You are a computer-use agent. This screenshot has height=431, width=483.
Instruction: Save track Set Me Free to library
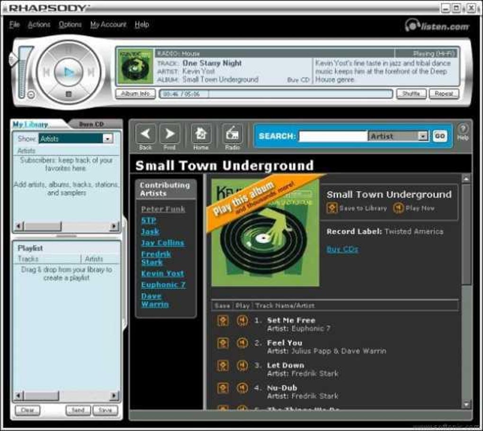point(223,320)
